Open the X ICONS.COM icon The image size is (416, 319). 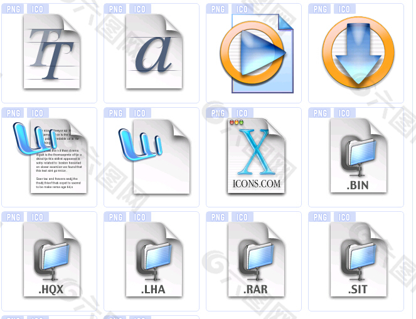pos(256,157)
